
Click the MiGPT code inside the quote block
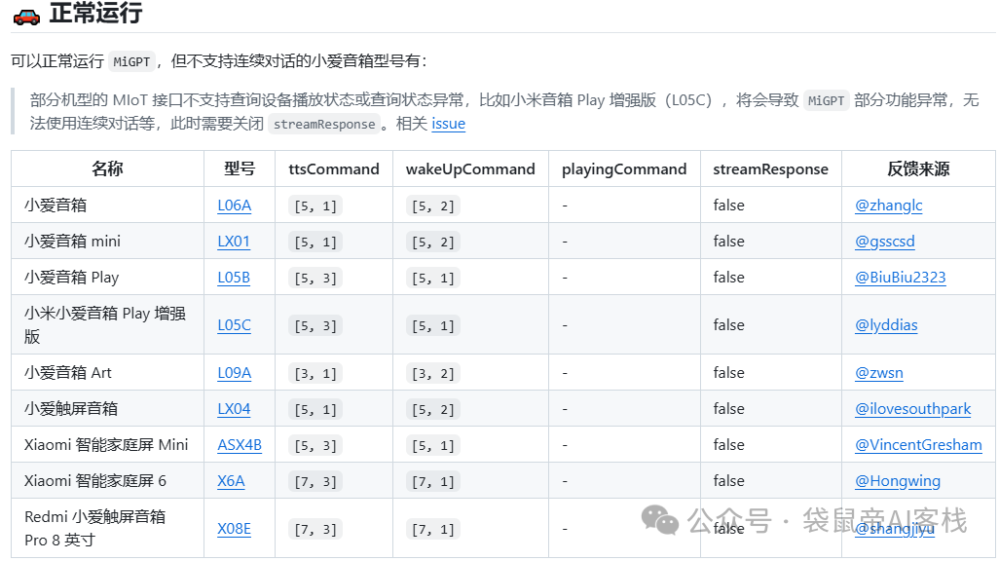pyautogui.click(x=827, y=100)
